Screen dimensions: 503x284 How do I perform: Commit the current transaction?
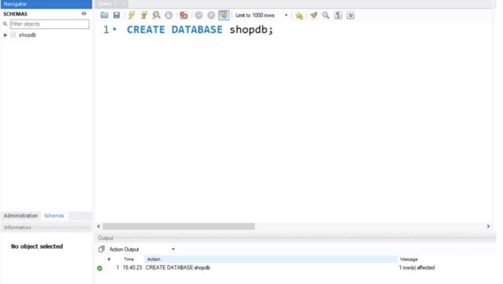199,15
